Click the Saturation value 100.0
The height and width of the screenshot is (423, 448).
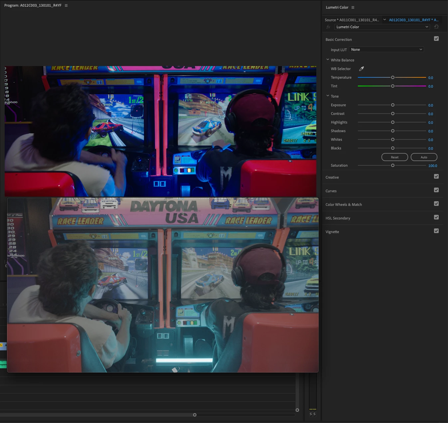pyautogui.click(x=433, y=166)
